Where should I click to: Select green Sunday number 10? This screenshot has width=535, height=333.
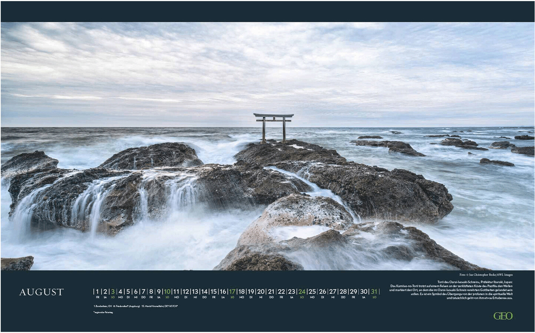tap(167, 292)
